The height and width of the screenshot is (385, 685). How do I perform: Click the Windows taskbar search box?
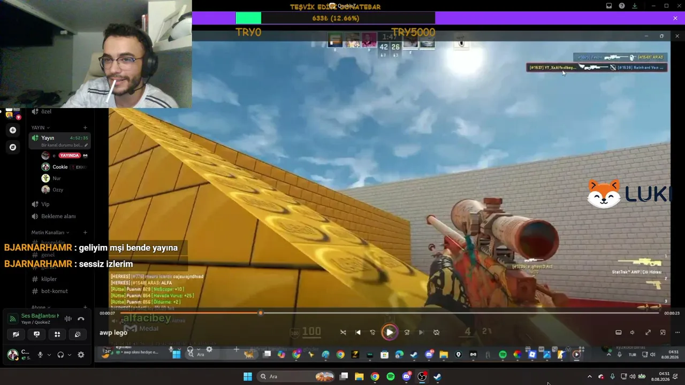tap(296, 376)
